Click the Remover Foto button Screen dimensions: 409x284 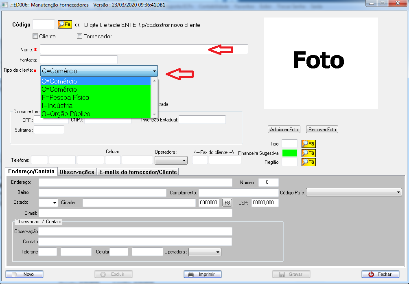[322, 130]
